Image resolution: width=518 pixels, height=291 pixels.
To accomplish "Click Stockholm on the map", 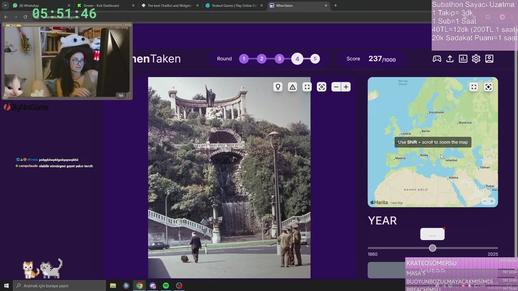I will 436,112.
